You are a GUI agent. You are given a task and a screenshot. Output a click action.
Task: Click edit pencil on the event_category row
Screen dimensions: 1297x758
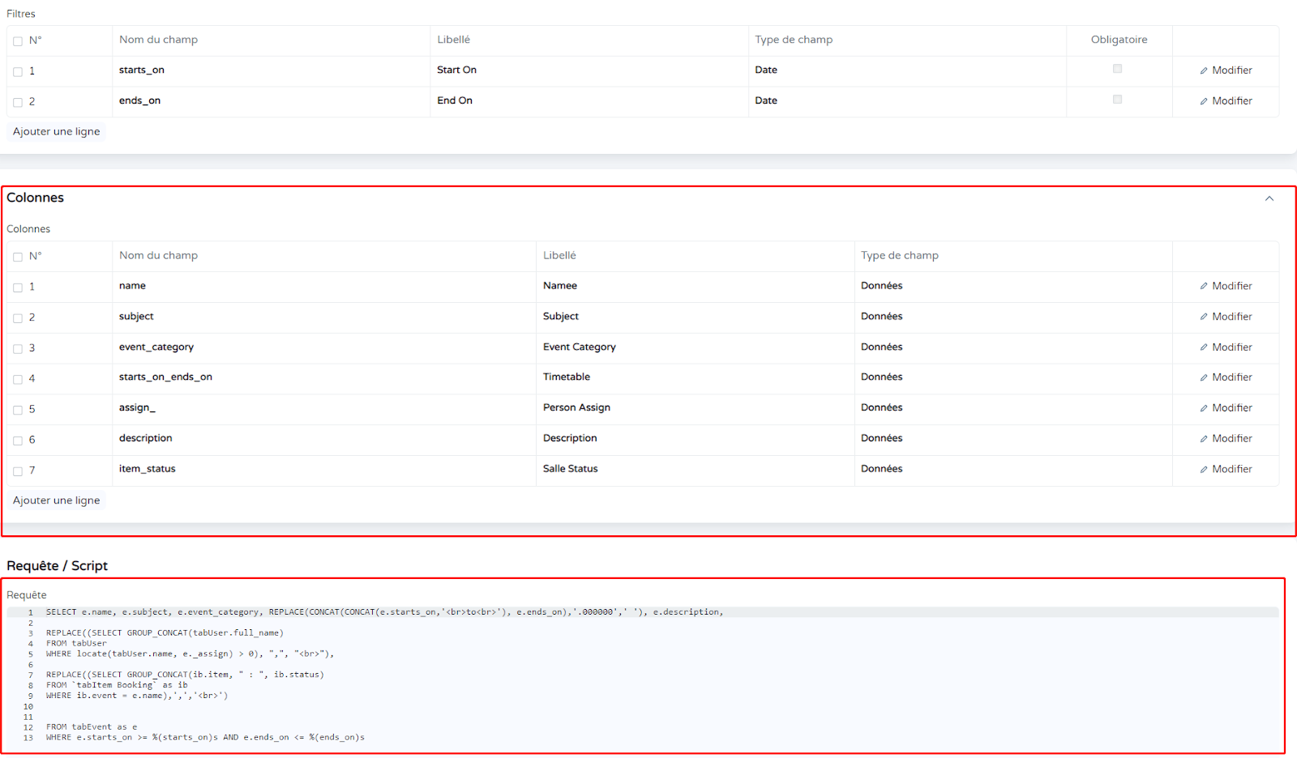(x=1204, y=347)
